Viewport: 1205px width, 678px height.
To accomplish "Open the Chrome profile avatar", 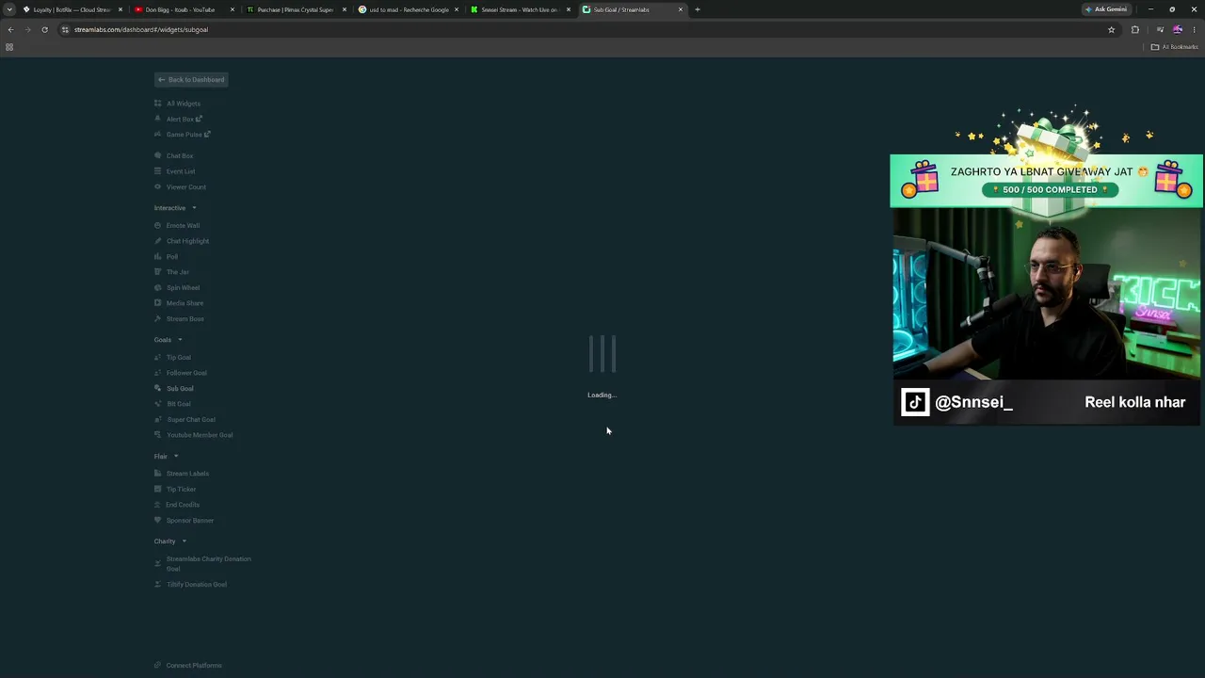I will point(1177,29).
